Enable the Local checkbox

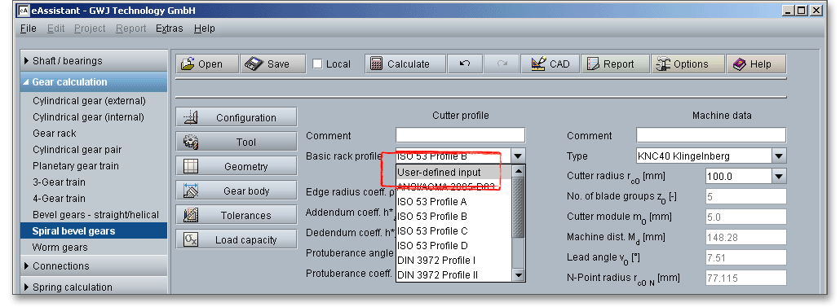click(318, 64)
